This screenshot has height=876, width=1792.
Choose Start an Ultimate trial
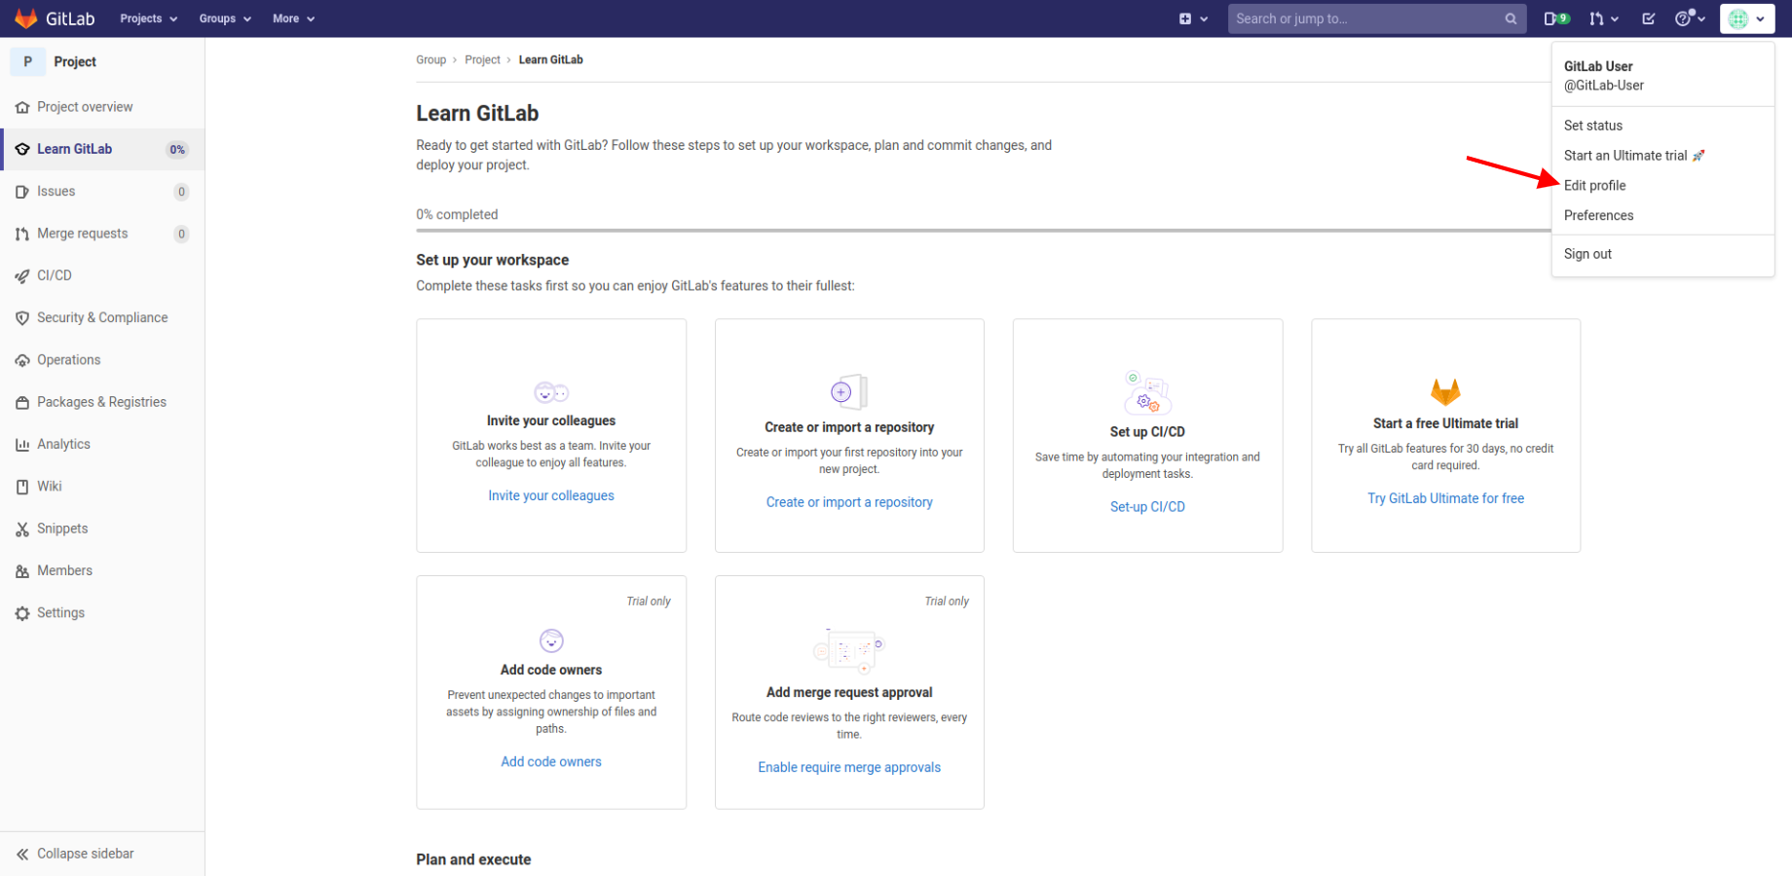point(1633,156)
